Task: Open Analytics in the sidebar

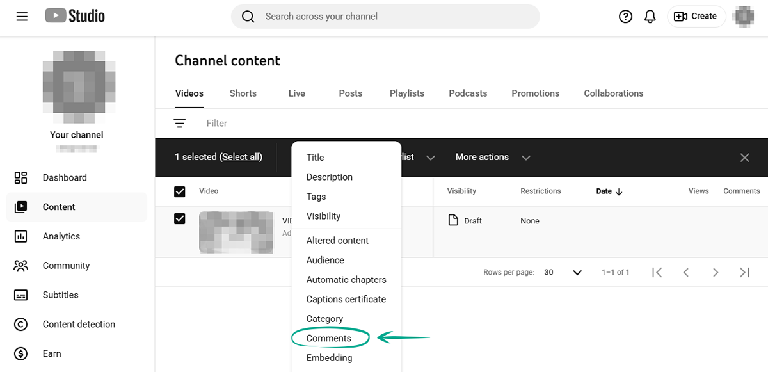Action: 61,236
